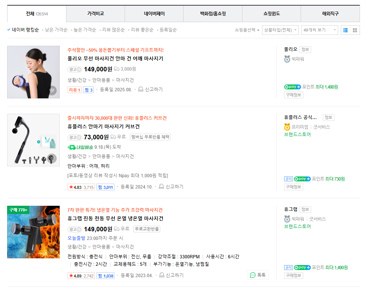Add 풀리오 massage gun to wishlist heart
This screenshot has height=291, width=369.
point(52,90)
